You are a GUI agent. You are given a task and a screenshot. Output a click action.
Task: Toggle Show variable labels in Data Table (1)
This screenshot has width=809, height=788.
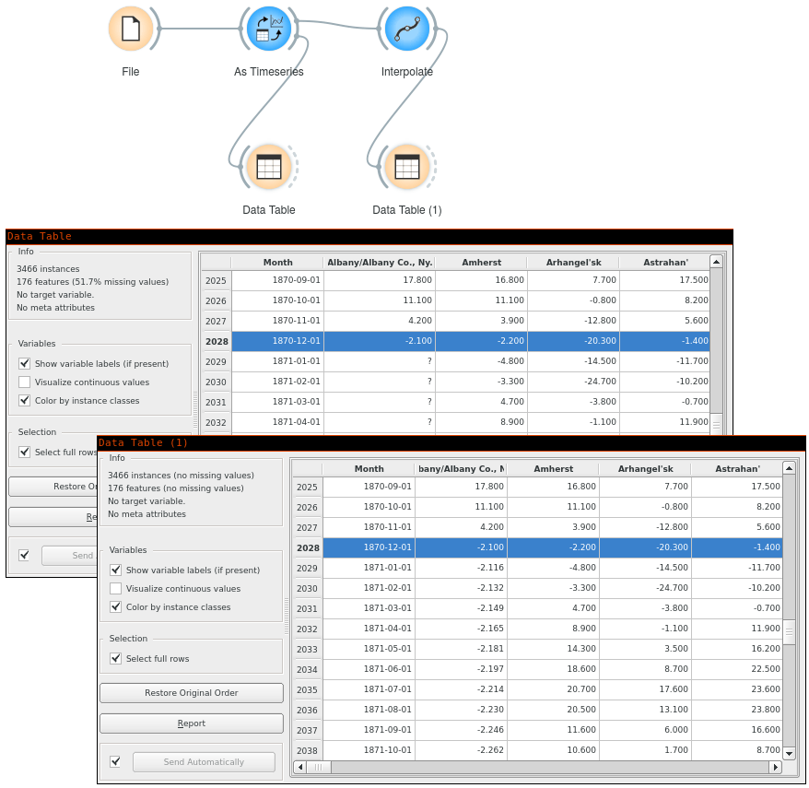pyautogui.click(x=116, y=570)
